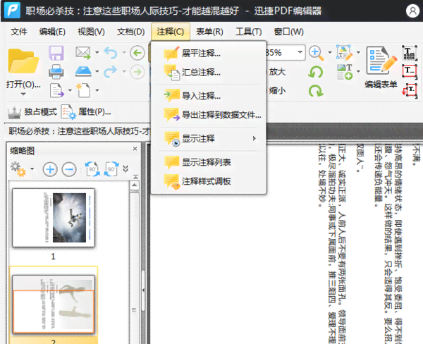Choose 导入注释... from the menu
This screenshot has height=344, width=423.
[x=209, y=96]
